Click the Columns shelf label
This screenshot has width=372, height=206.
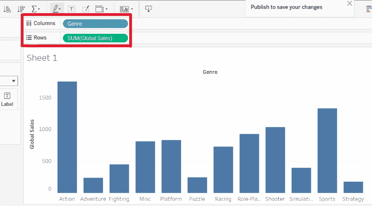tap(41, 23)
